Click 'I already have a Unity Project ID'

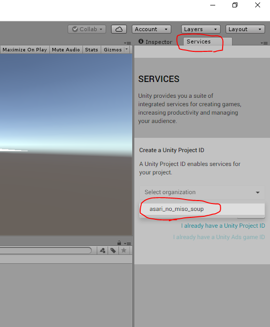(223, 226)
